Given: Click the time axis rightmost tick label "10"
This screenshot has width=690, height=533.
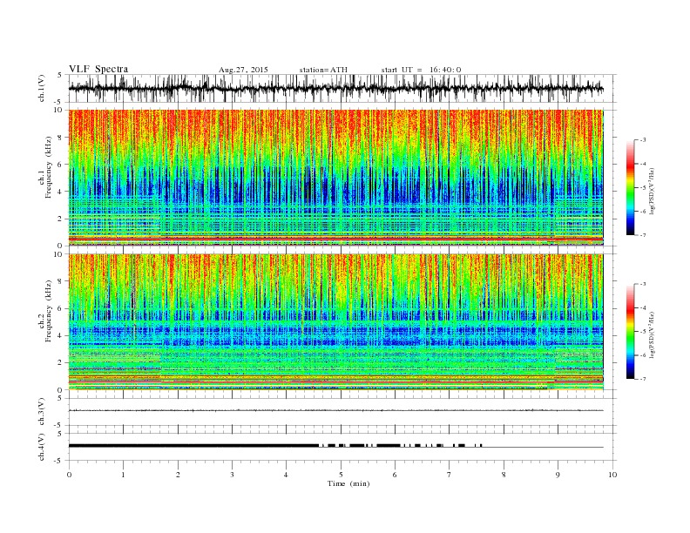Looking at the screenshot, I should click(612, 475).
